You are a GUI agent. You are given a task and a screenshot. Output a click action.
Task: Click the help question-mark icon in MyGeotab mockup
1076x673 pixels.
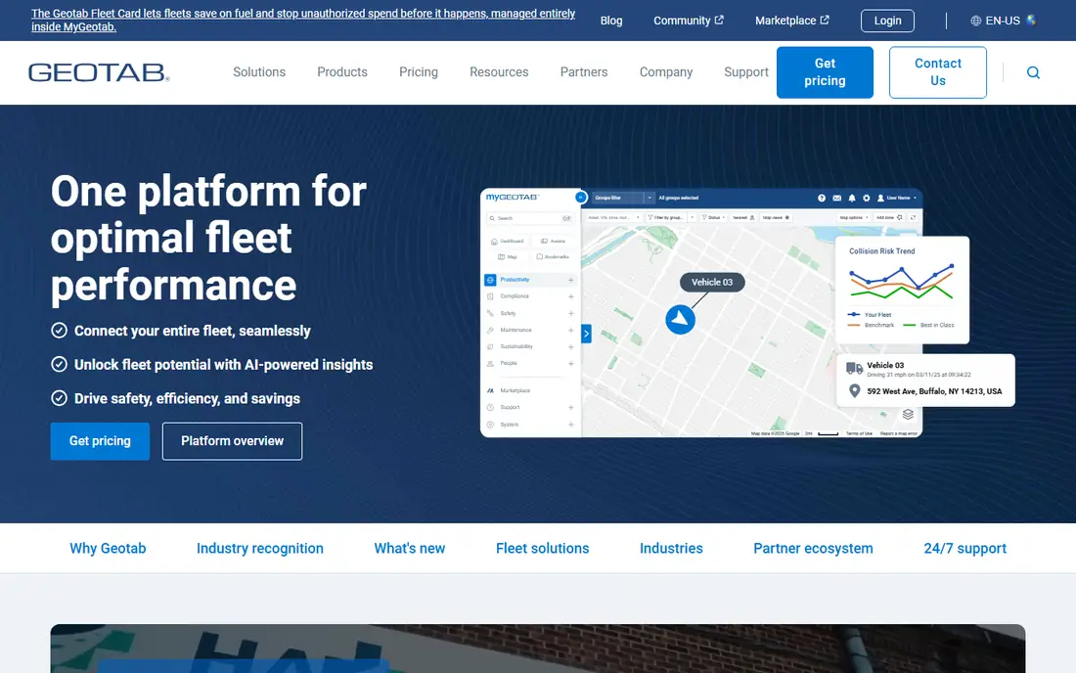point(822,198)
